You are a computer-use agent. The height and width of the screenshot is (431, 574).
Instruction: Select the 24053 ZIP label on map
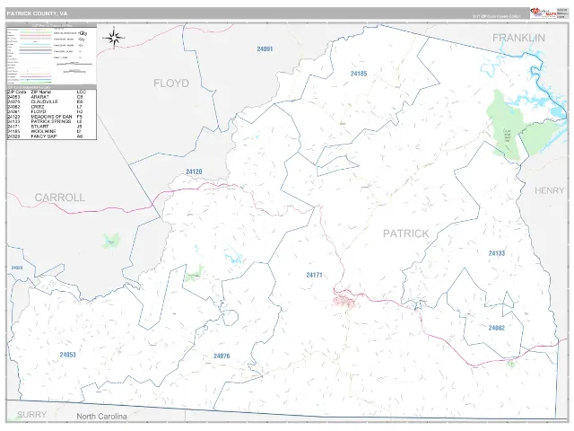click(68, 355)
